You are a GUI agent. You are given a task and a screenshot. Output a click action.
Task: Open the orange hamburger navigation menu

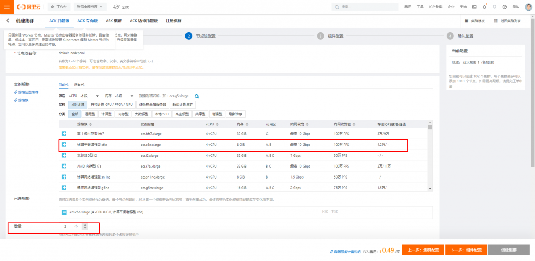7,7
